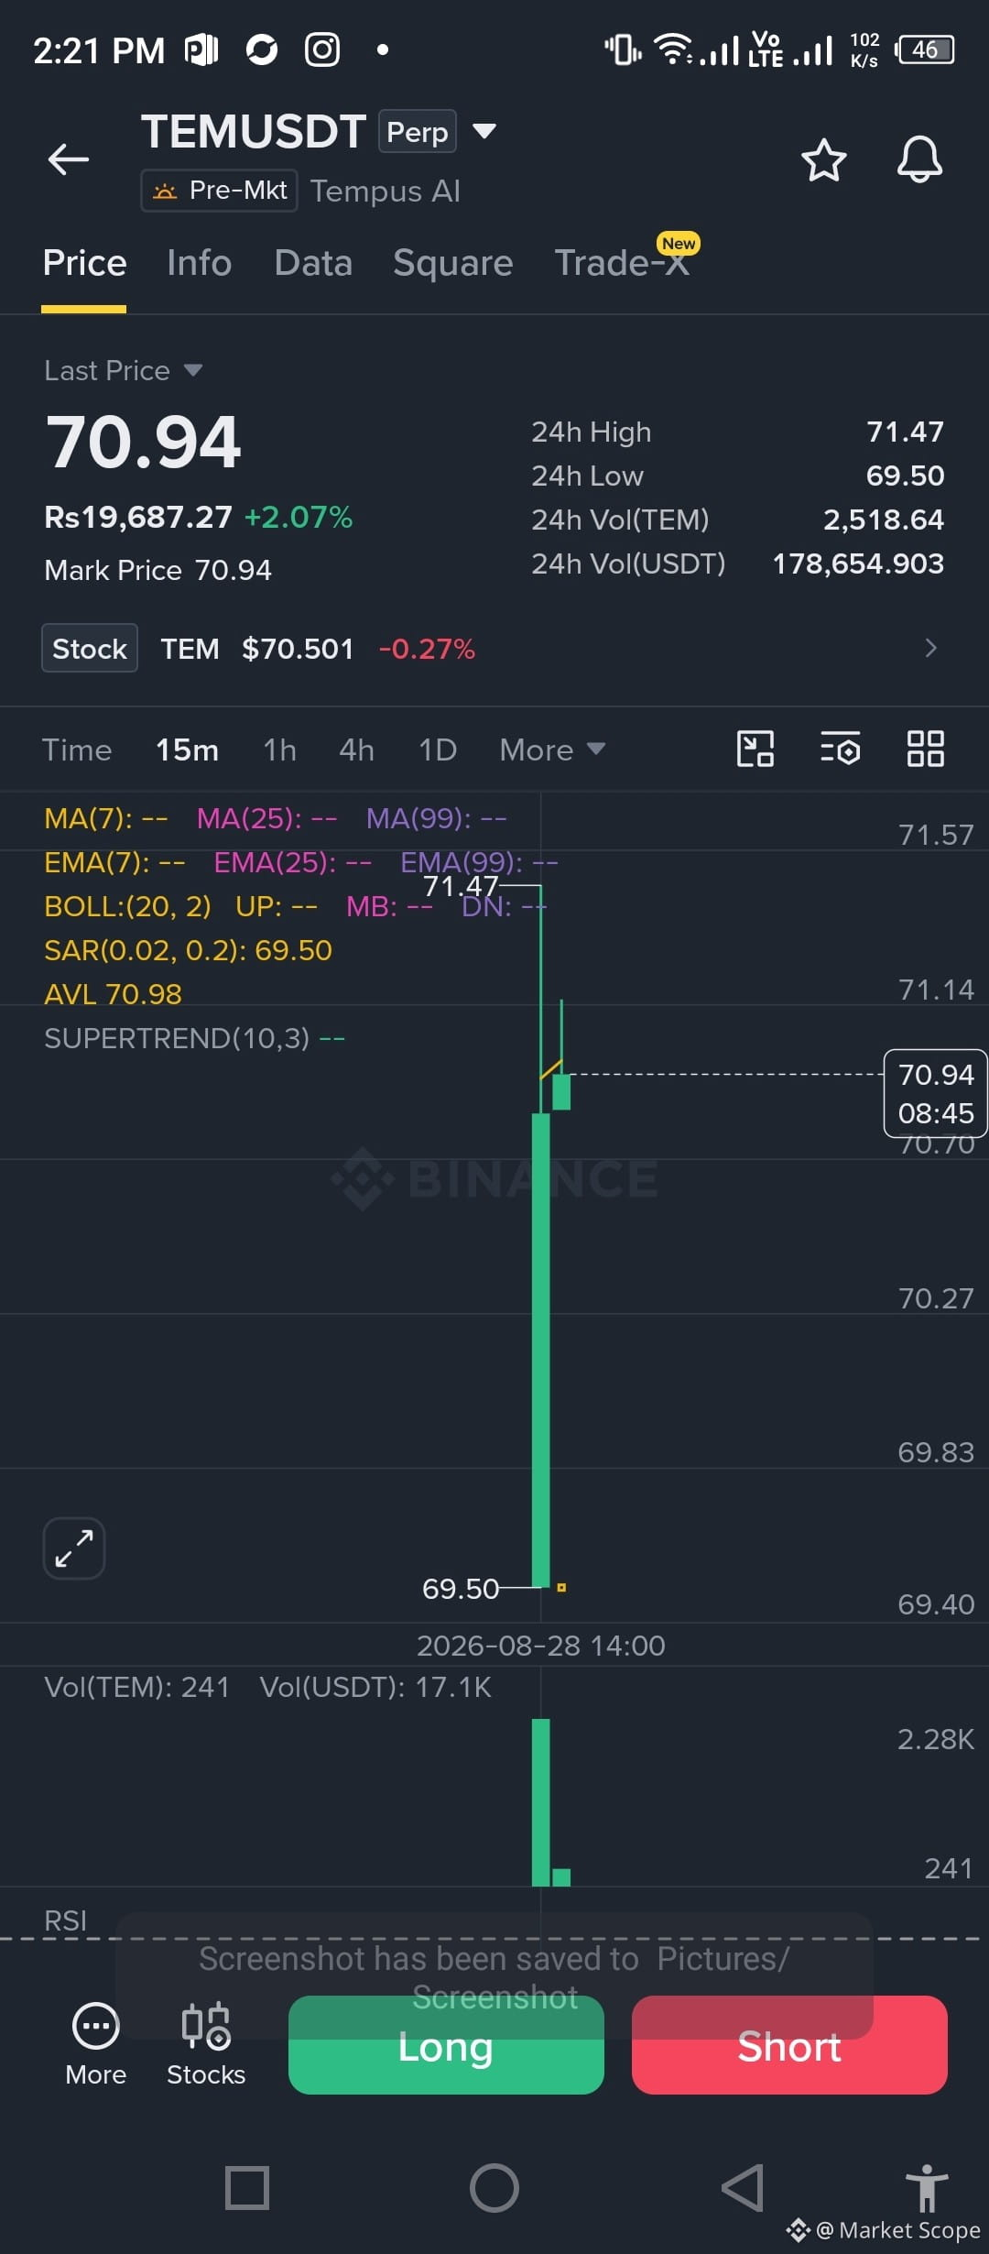
Task: Open the Last Price type dropdown
Action: (x=123, y=370)
